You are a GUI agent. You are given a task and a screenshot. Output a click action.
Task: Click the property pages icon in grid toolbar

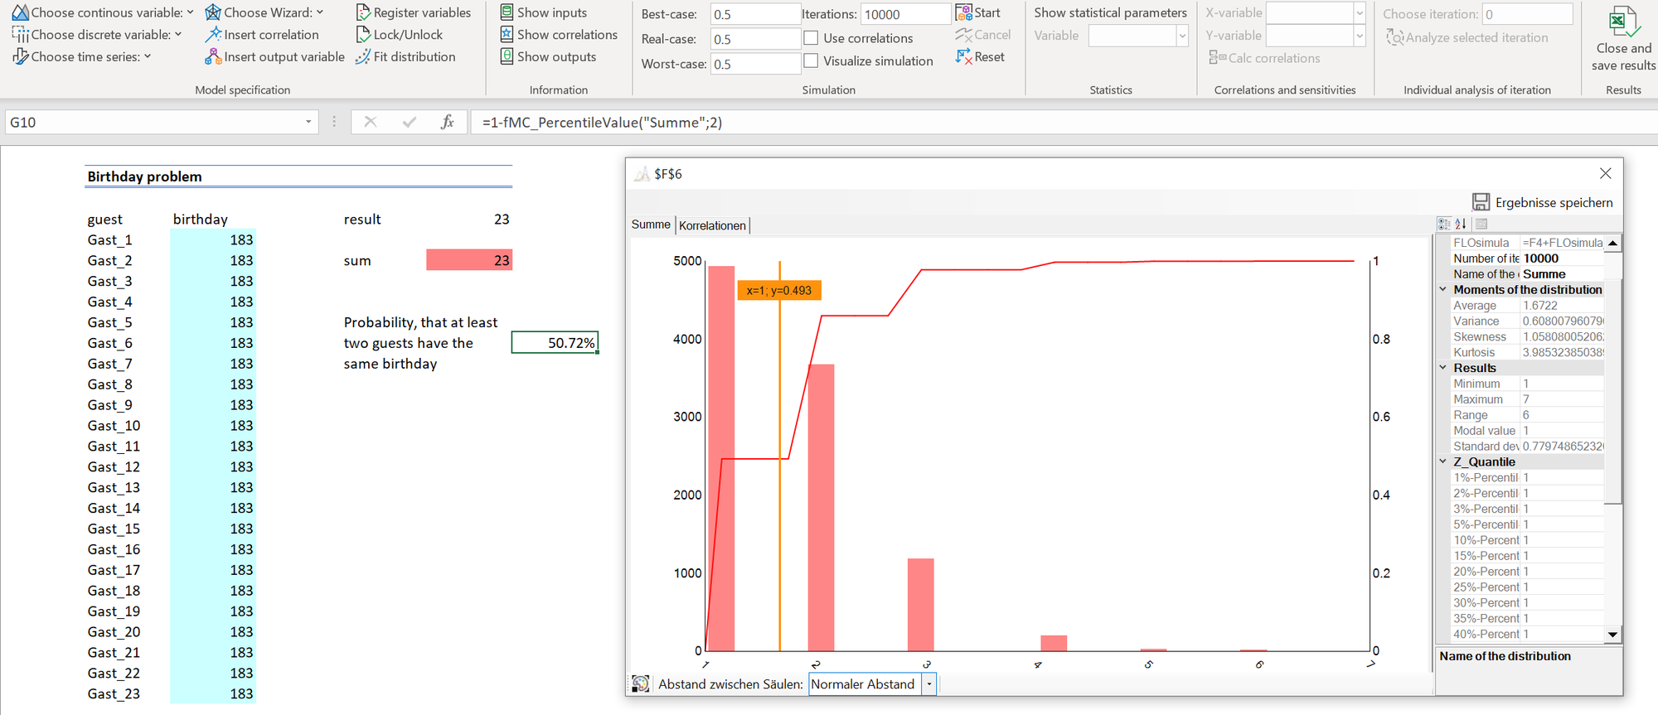(1481, 224)
